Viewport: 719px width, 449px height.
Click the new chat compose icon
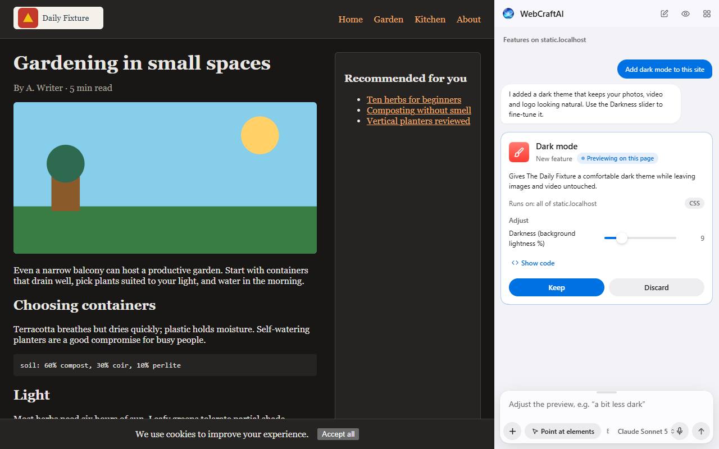pyautogui.click(x=665, y=13)
